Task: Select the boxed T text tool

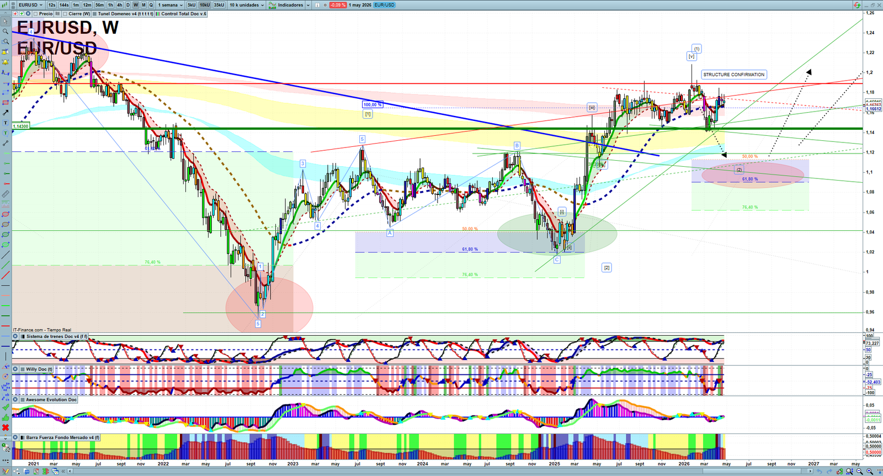Action: [5, 123]
